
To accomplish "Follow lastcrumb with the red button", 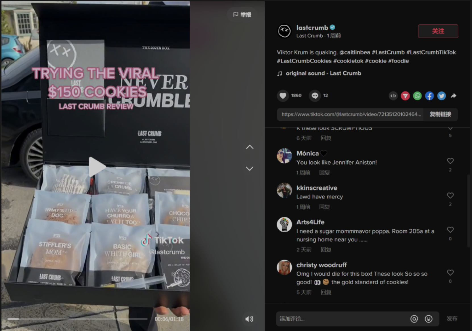I will (x=438, y=31).
